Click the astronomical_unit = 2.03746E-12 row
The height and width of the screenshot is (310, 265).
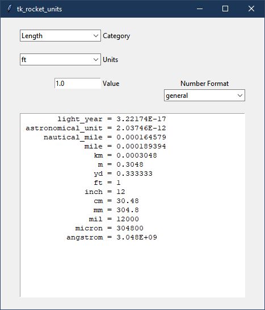96,128
